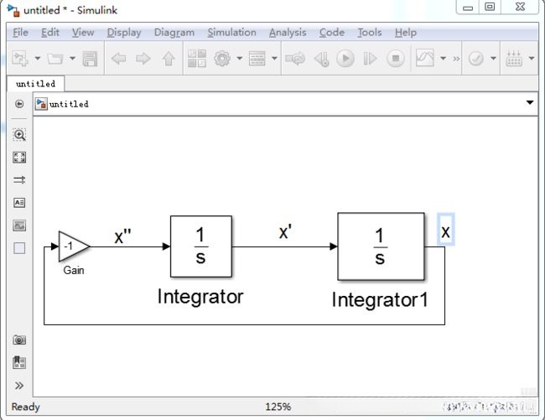Open the Library Browser icon
The image size is (545, 420).
(197, 58)
